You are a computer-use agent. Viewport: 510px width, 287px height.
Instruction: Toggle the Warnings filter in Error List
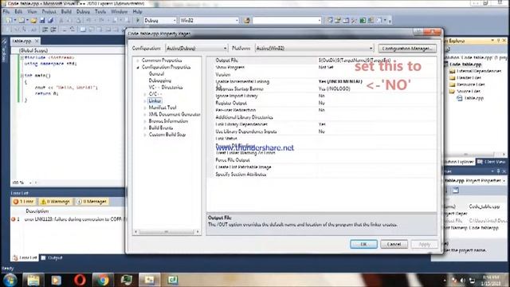click(x=56, y=202)
